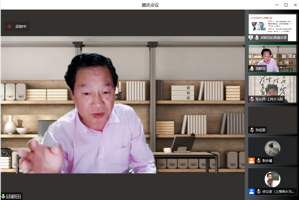Click green microphone icon at main video bottom-left

click(3, 196)
